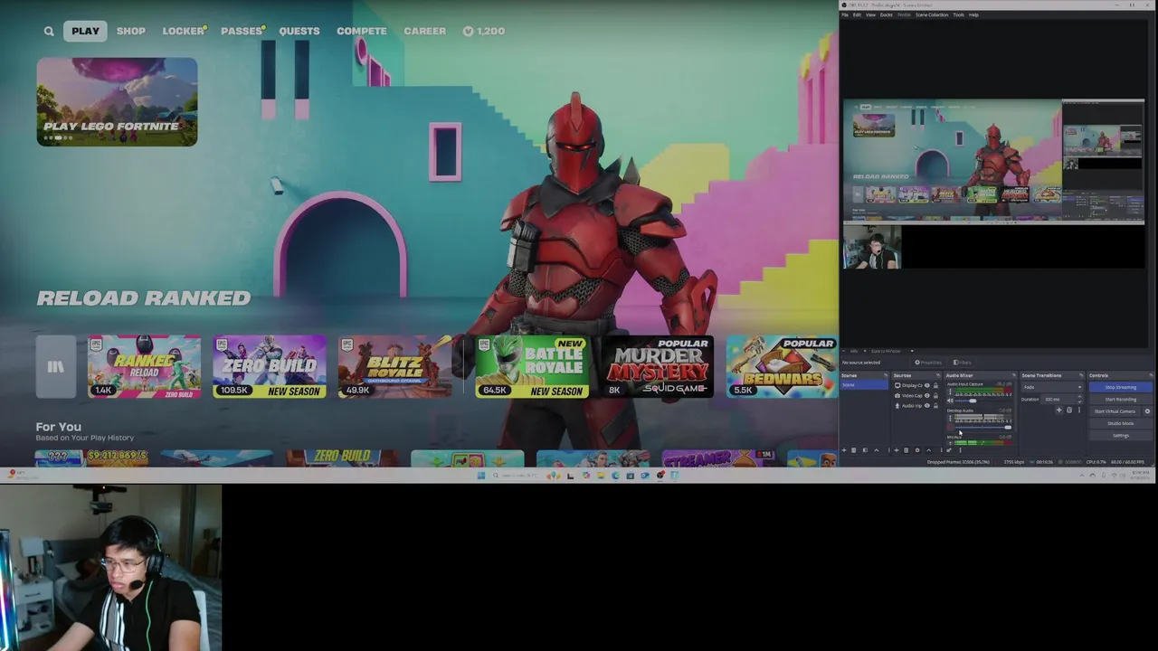Viewport: 1158px width, 651px height.
Task: Open the Windows Start button on taskbar
Action: 481,475
